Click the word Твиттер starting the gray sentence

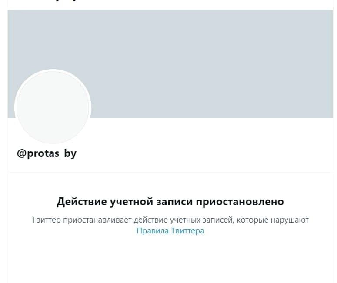coord(46,220)
